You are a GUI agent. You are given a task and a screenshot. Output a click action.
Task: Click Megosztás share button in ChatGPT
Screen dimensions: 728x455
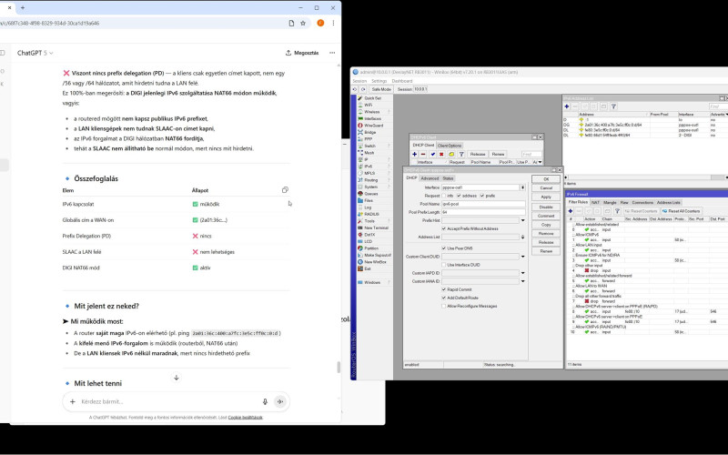point(302,53)
